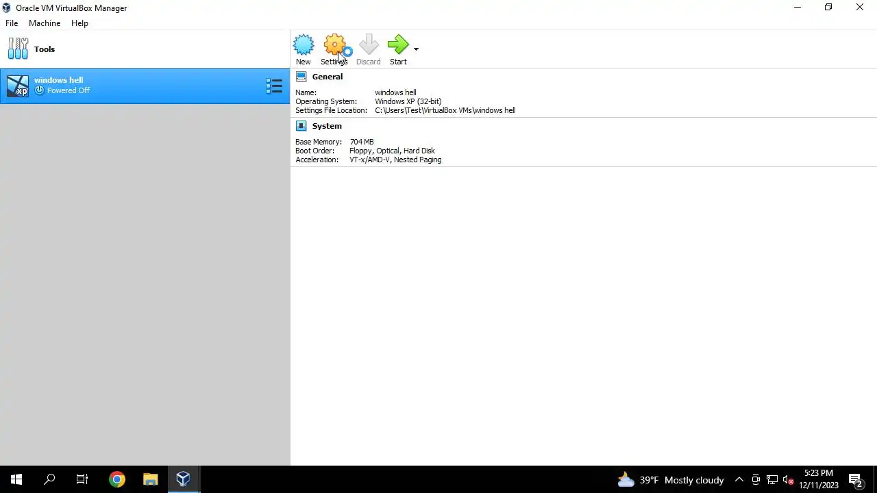The width and height of the screenshot is (877, 493).
Task: Open taskbar Search
Action: [49, 479]
